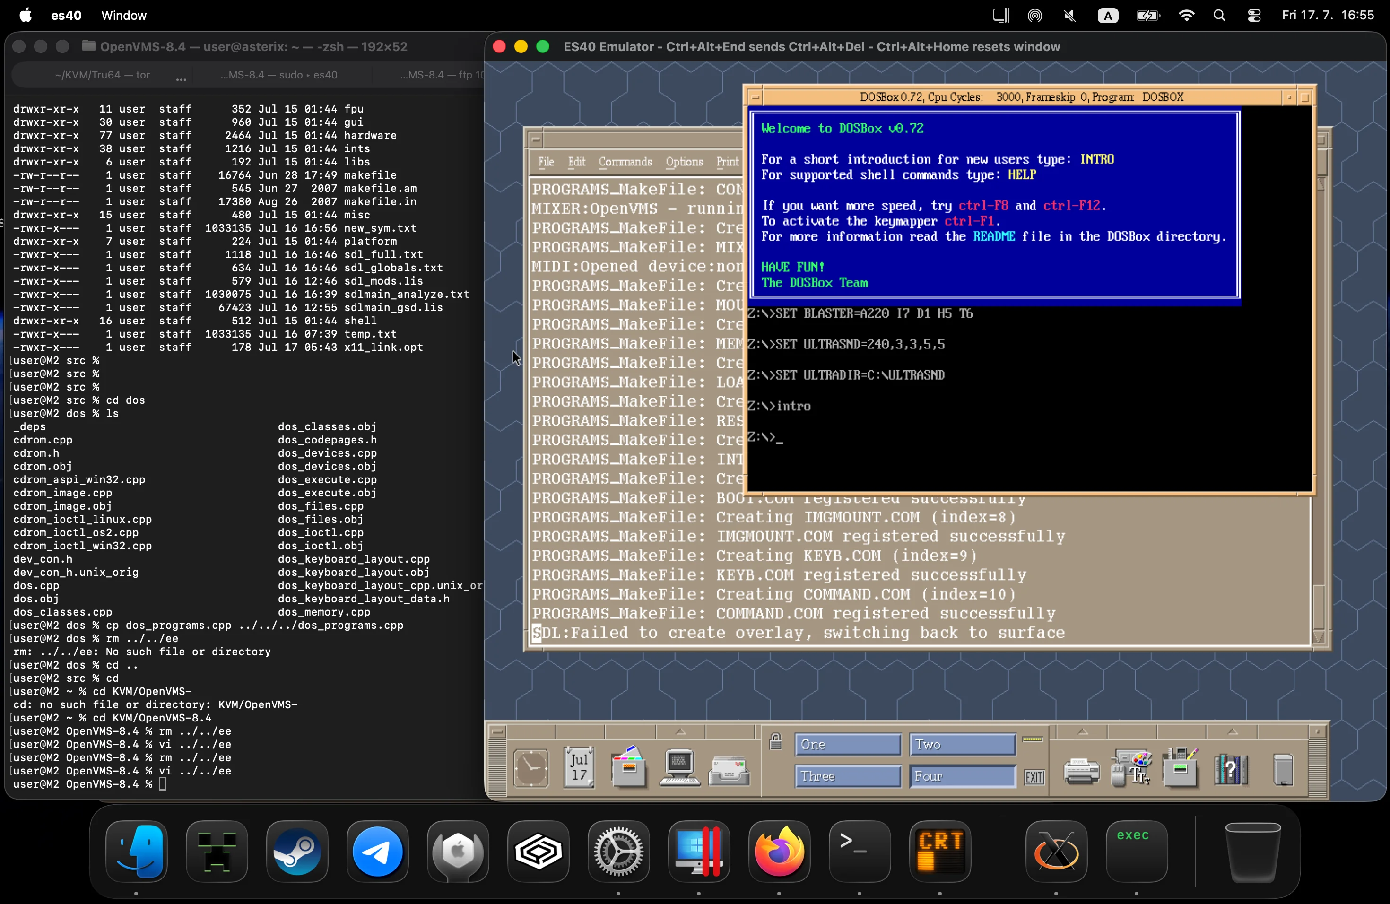Open Application Manager icon in front panel

coord(1181,767)
